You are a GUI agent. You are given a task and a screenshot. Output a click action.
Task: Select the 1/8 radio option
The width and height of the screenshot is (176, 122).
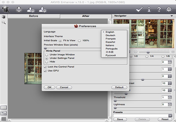pyautogui.click(x=163, y=56)
